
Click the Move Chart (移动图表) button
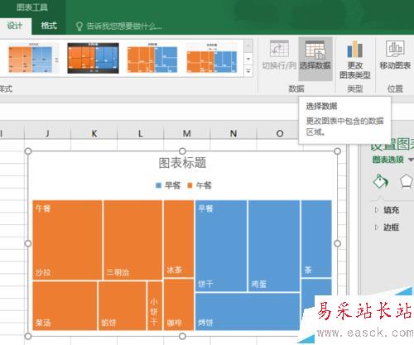pos(395,55)
